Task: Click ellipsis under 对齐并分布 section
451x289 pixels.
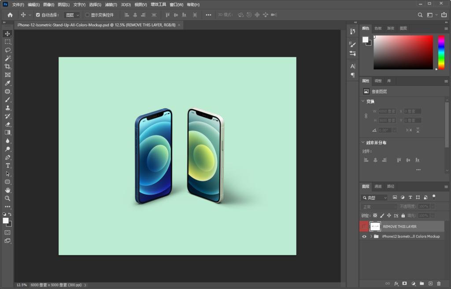Action: [x=418, y=170]
